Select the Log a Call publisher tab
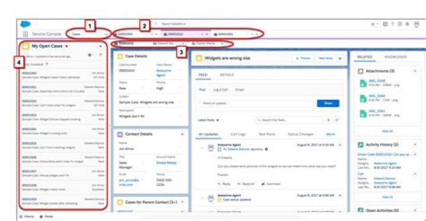This screenshot has height=221, width=426. click(220, 90)
